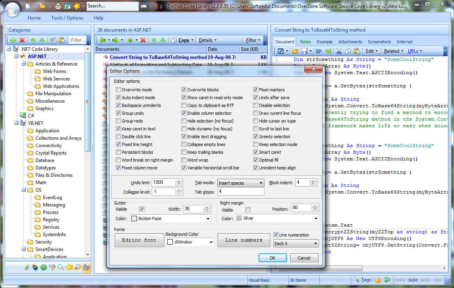
Task: Click the magnifying glass search icon below the Categories tree
Action: coord(61,267)
